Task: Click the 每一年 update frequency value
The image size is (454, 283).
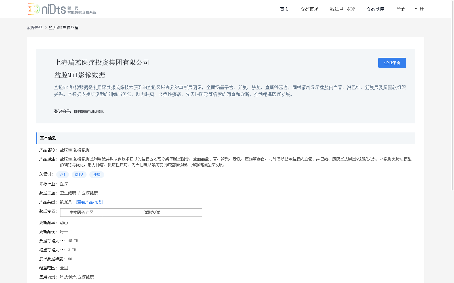Action: [66, 232]
